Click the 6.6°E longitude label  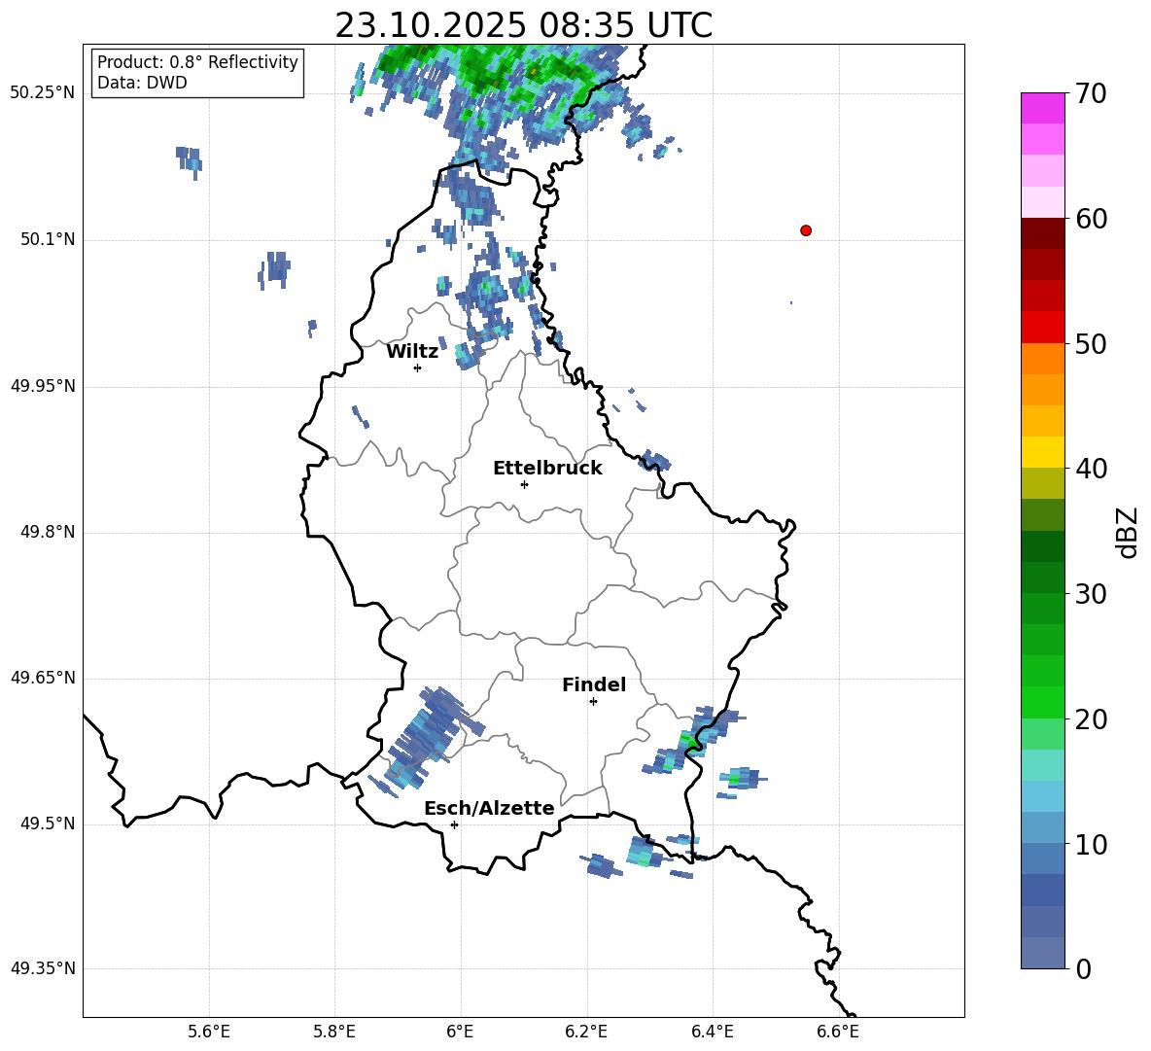tap(838, 1032)
